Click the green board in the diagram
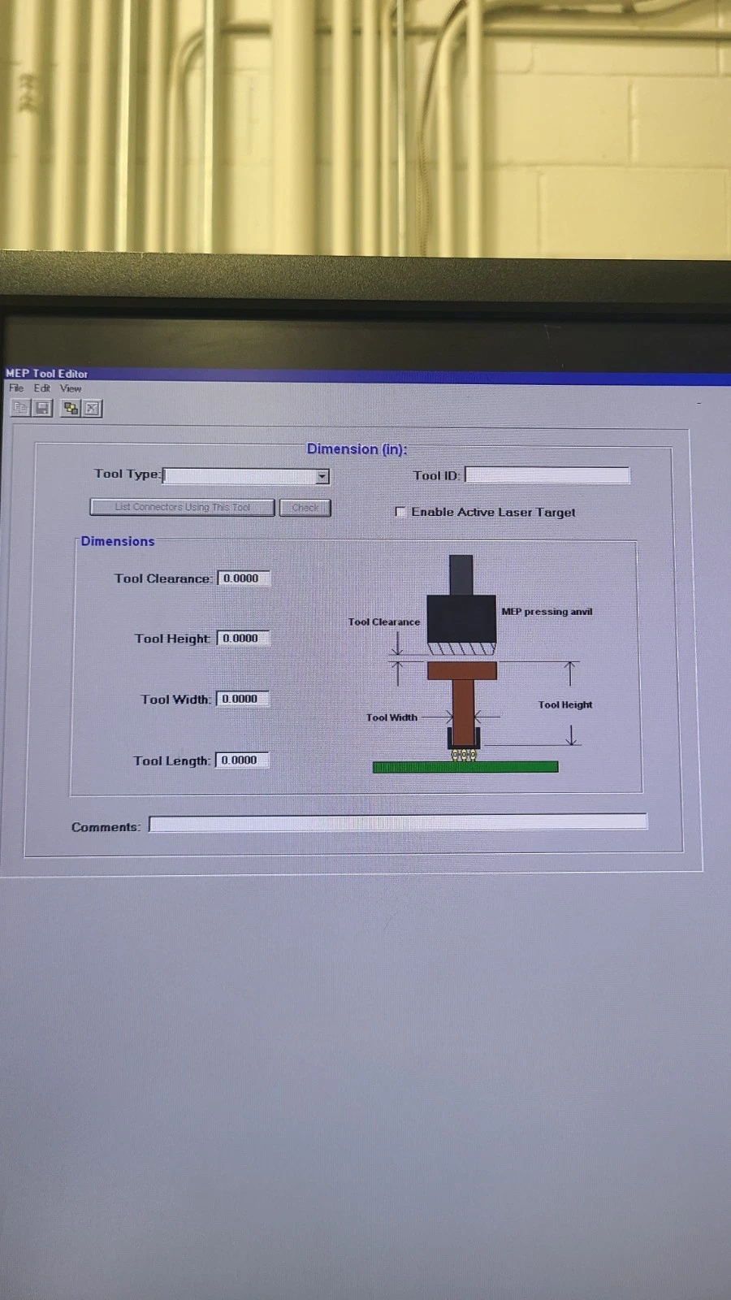Image resolution: width=731 pixels, height=1300 pixels. (465, 766)
